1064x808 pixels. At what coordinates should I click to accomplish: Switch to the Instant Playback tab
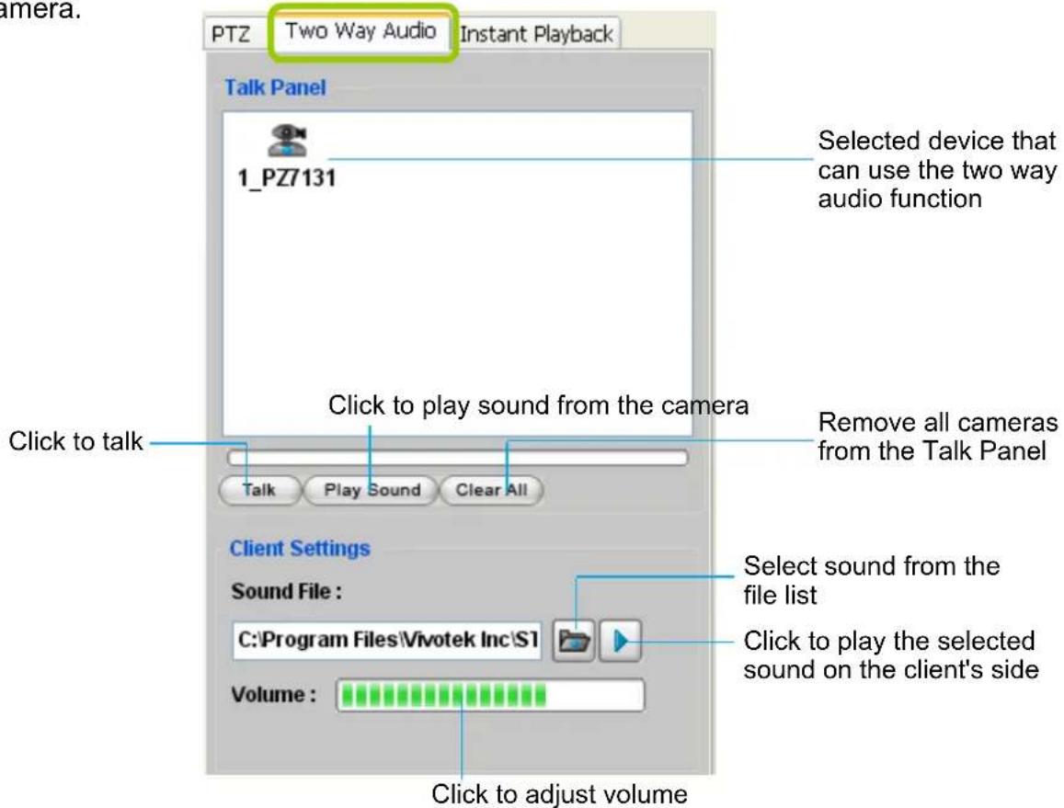tap(536, 33)
